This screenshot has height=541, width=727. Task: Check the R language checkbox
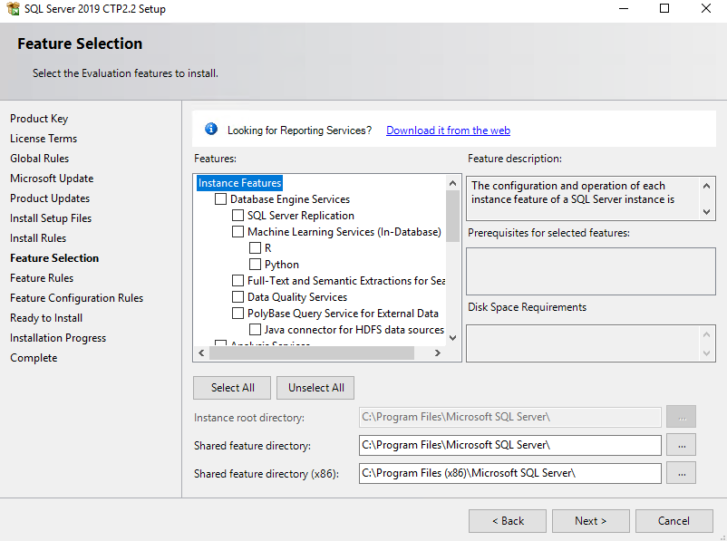coord(255,248)
